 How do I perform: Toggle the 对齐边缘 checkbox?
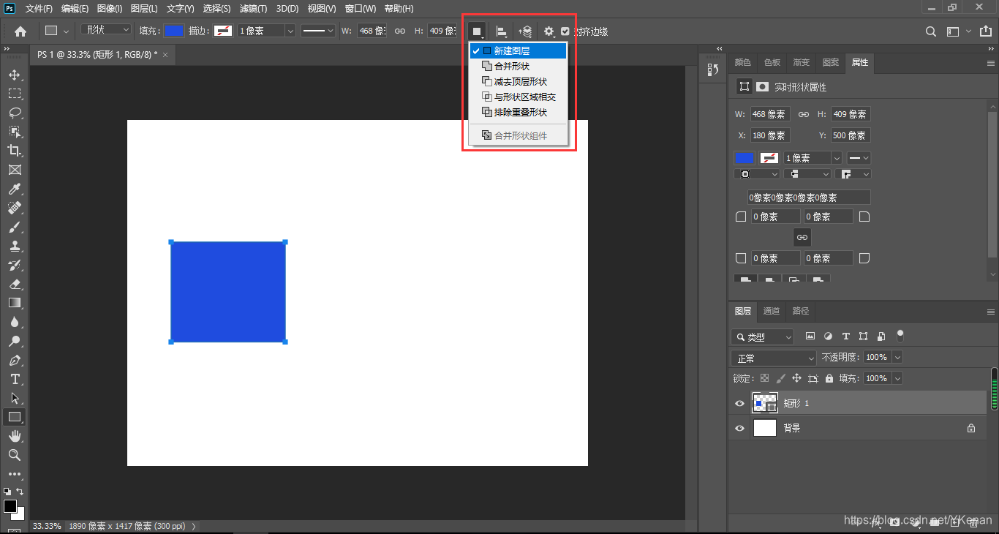coord(565,31)
